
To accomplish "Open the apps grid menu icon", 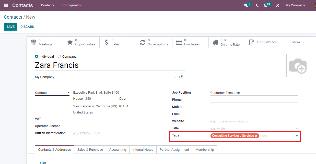I will click(6, 5).
